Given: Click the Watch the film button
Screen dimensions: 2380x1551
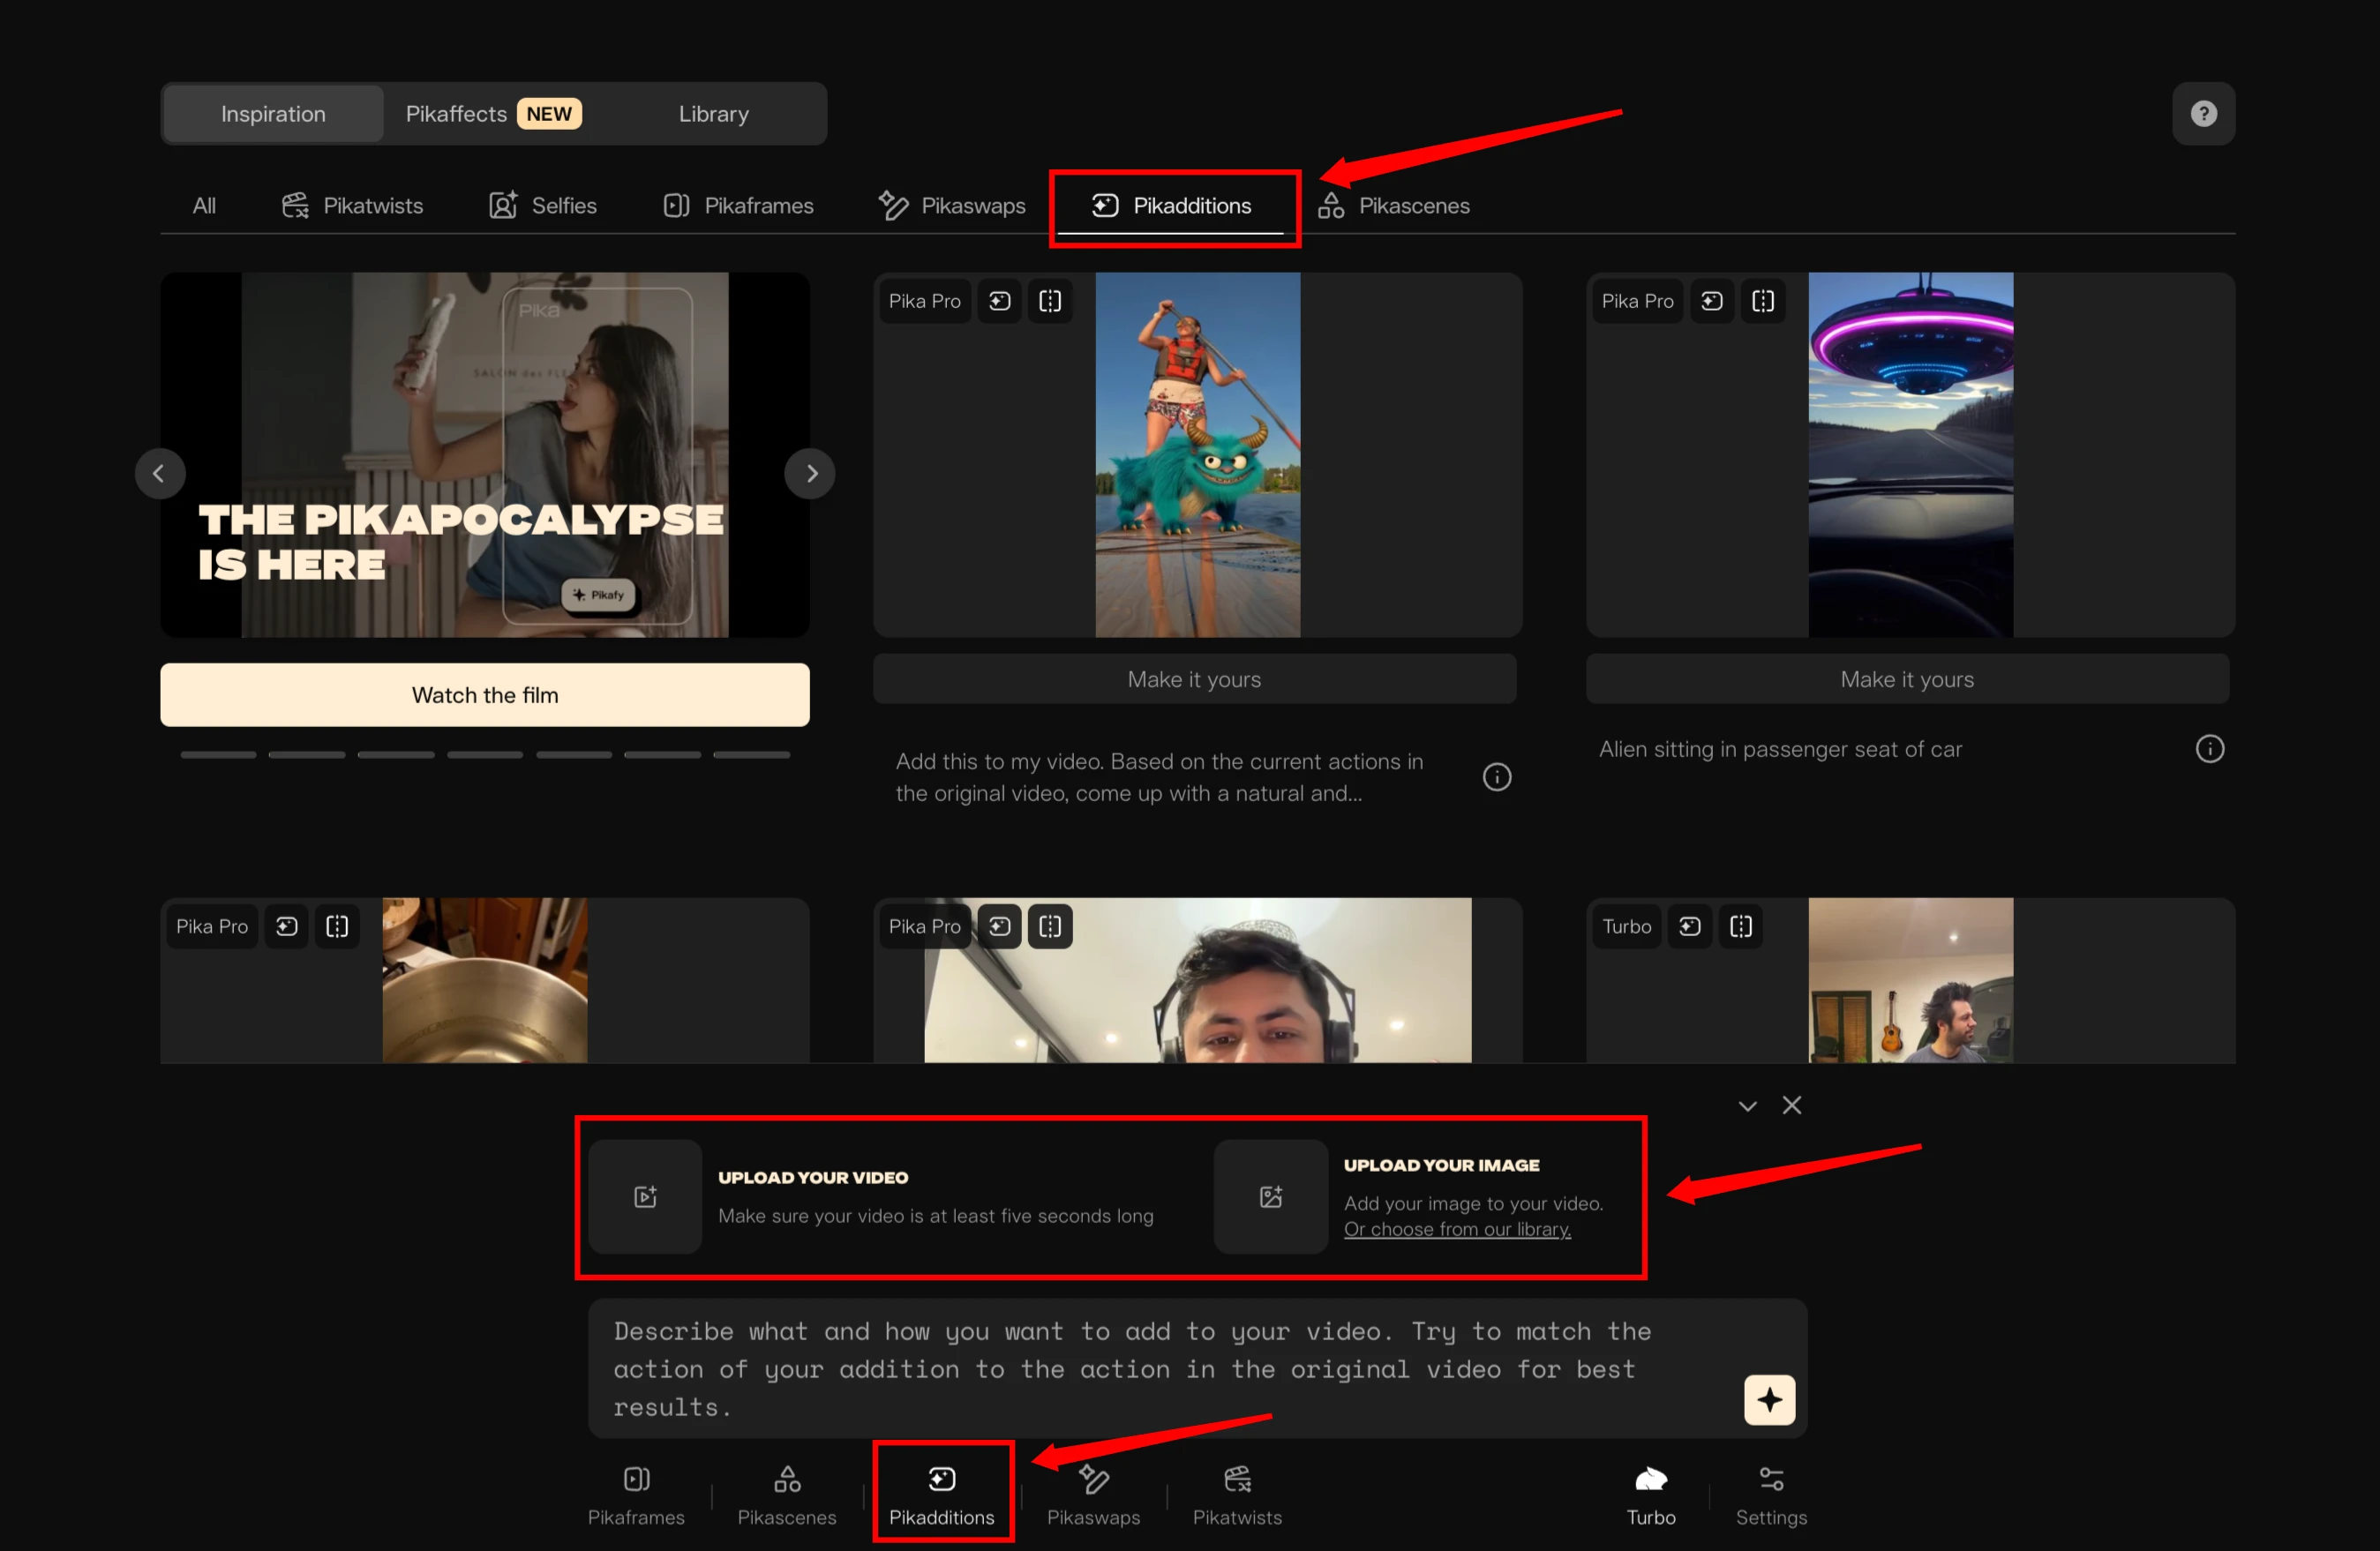Looking at the screenshot, I should [x=485, y=695].
